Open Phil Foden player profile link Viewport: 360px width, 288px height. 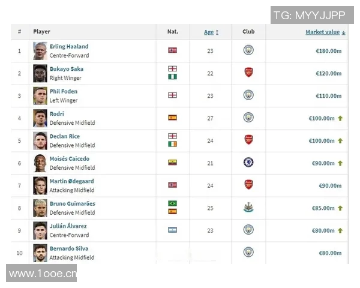(x=64, y=91)
